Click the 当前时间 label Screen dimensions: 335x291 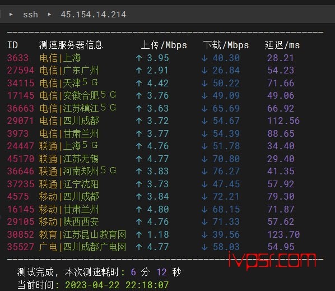pos(35,285)
